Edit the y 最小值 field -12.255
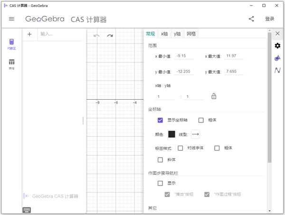285x215 pixels. click(184, 72)
